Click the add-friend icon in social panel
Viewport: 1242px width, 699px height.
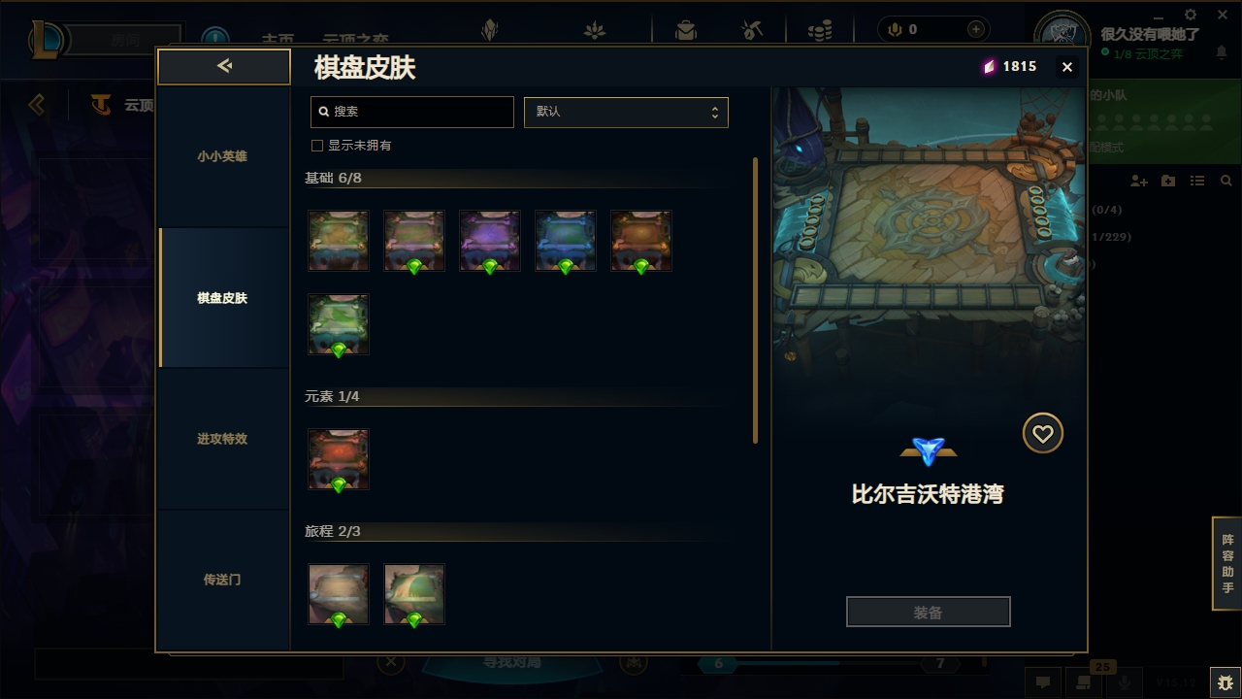point(1139,181)
